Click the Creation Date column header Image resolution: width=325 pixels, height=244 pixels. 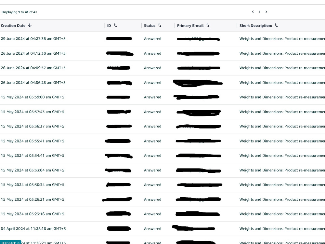13,25
